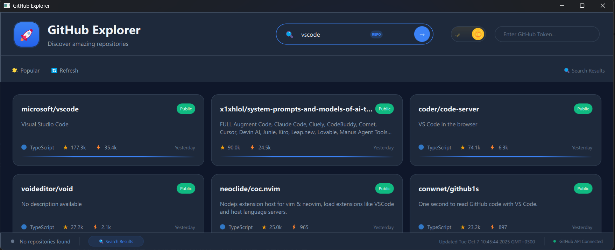Click fork bolt icon showing 2.1k
This screenshot has width=615, height=250.
95,227
